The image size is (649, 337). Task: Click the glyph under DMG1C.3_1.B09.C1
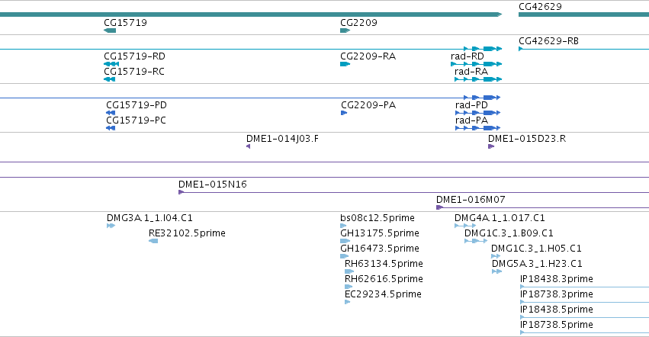coord(476,241)
